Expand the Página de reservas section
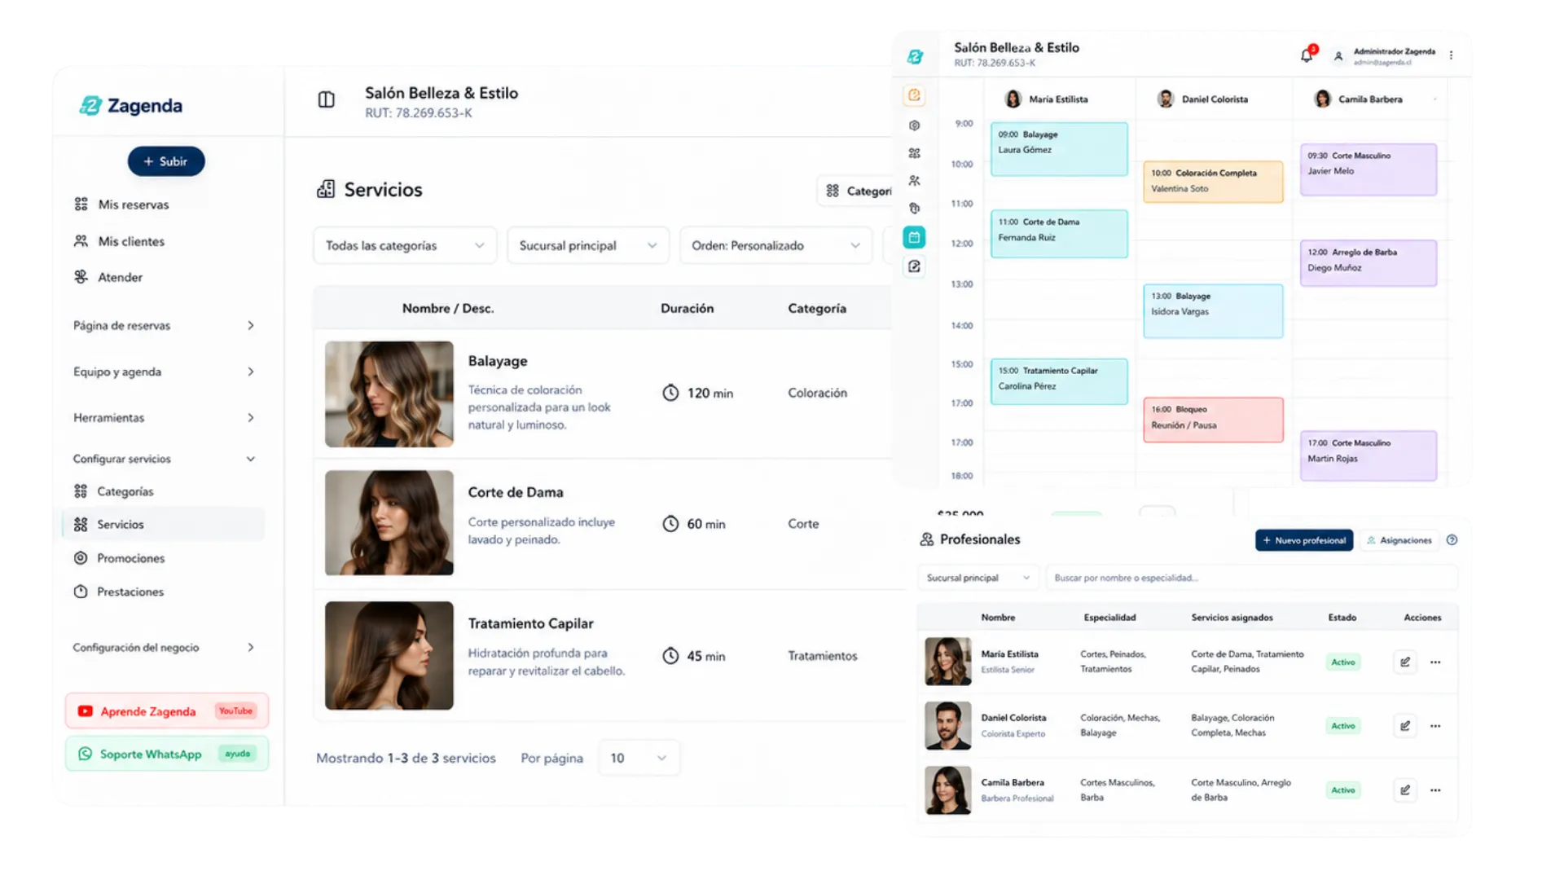 pyautogui.click(x=163, y=325)
